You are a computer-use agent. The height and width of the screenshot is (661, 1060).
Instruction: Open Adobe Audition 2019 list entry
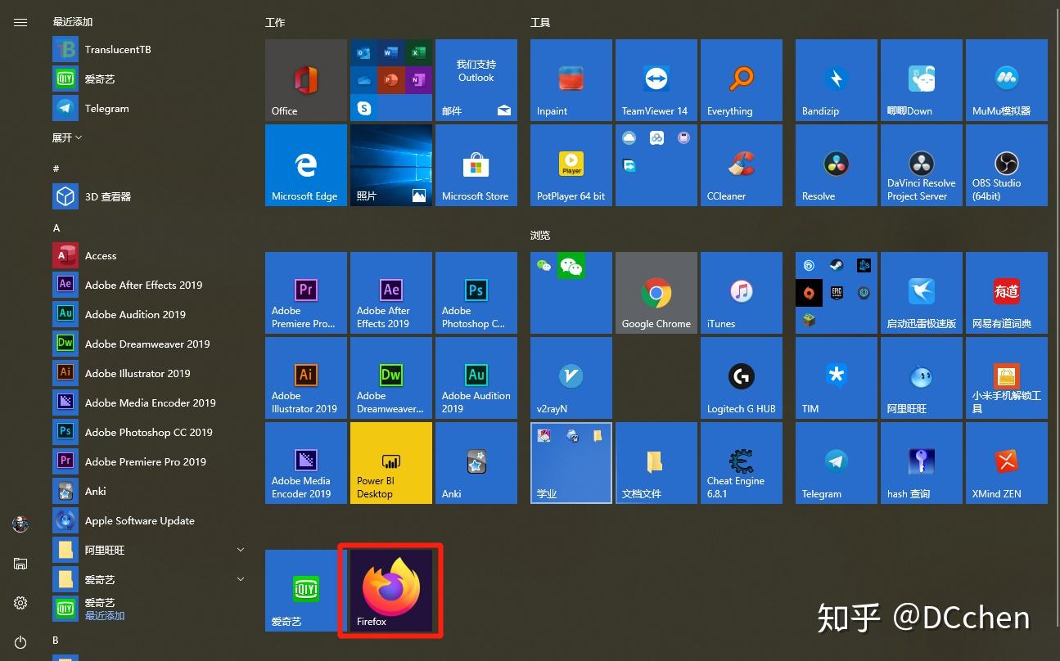coord(150,314)
